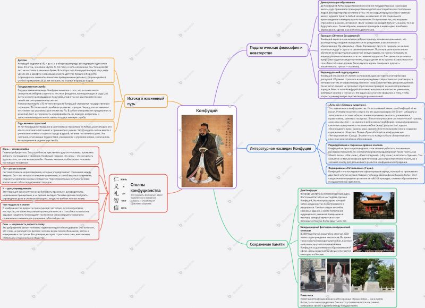Select the branch Истоки и жизненный путь

pos(146,101)
